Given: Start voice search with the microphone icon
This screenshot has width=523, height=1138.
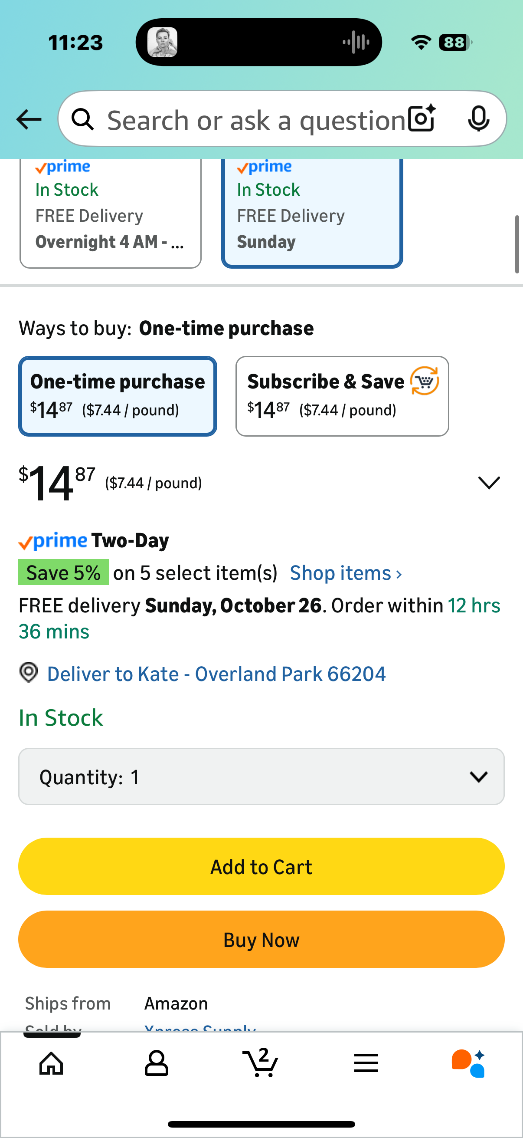Looking at the screenshot, I should [479, 119].
